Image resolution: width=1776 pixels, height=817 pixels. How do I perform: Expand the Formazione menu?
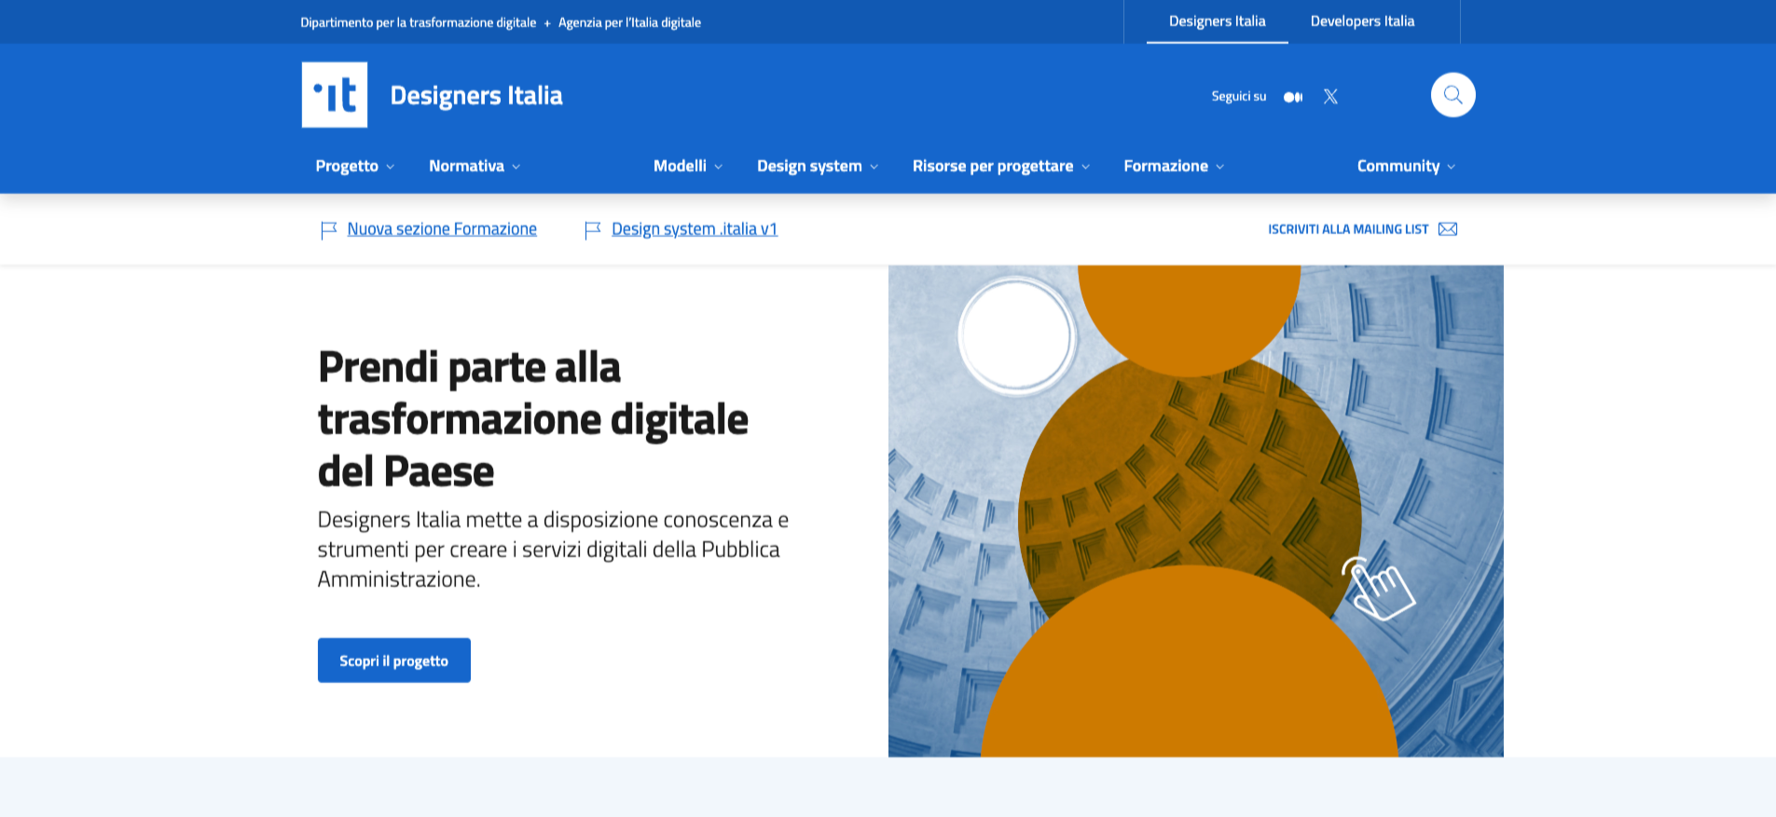click(x=1174, y=166)
